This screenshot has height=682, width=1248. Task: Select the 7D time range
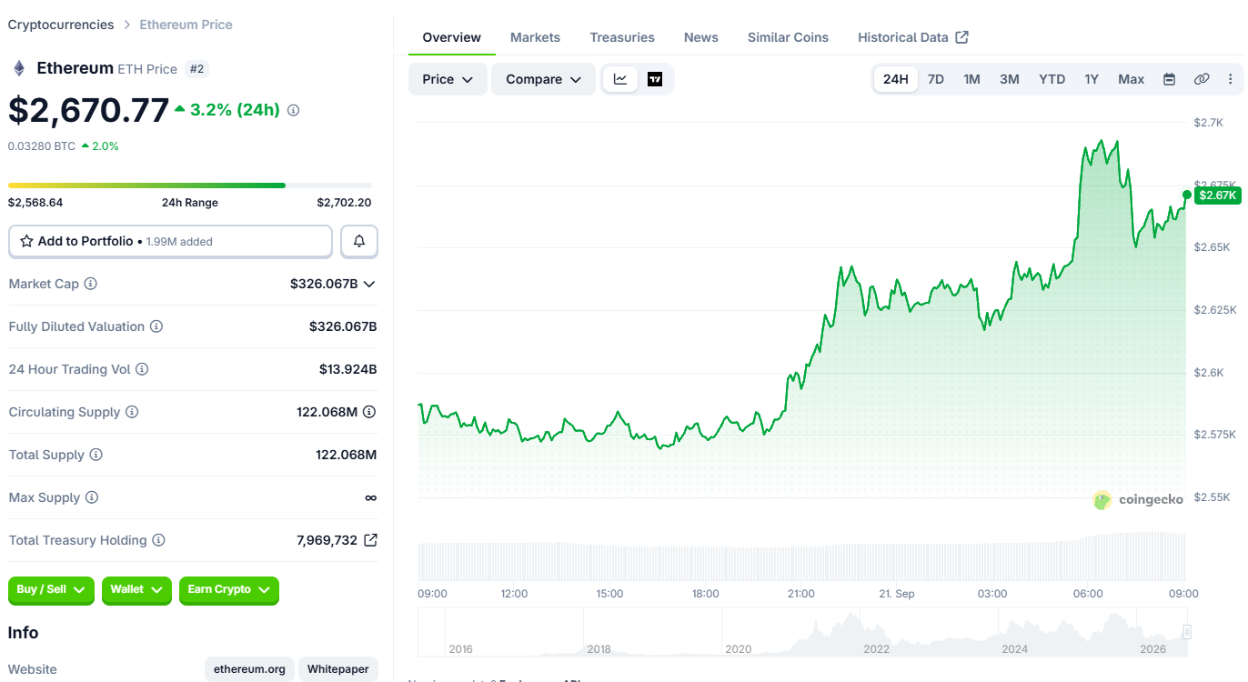(x=935, y=79)
